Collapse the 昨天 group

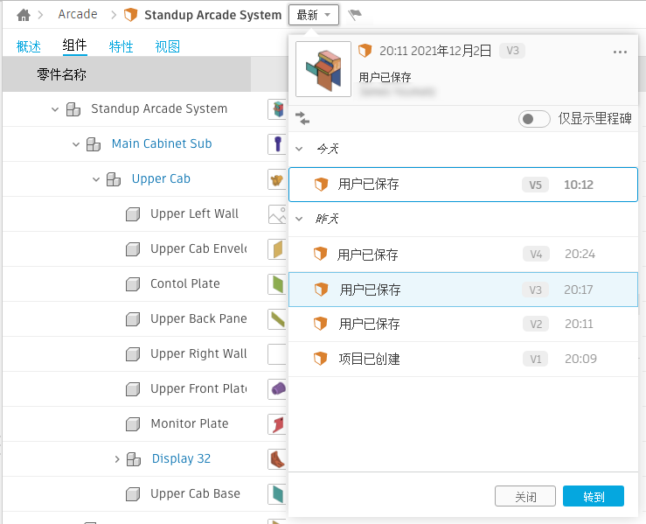coord(300,219)
